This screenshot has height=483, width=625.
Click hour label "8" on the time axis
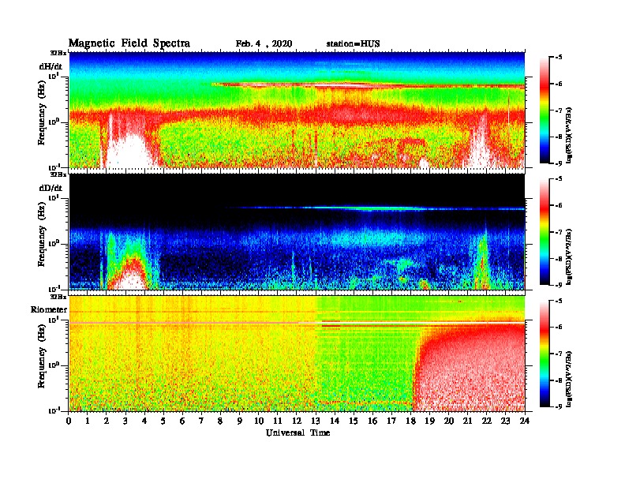coord(221,421)
